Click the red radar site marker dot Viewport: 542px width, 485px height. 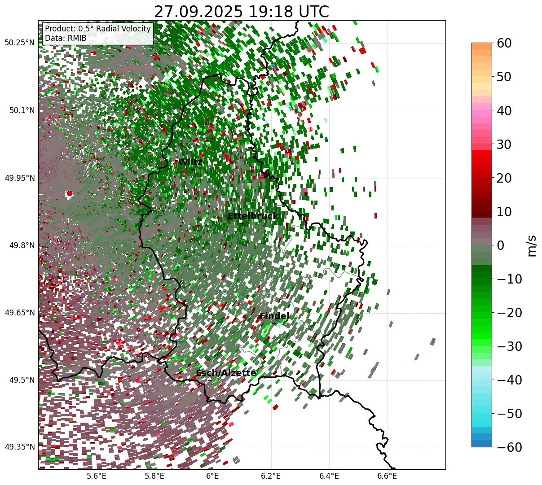coord(69,193)
